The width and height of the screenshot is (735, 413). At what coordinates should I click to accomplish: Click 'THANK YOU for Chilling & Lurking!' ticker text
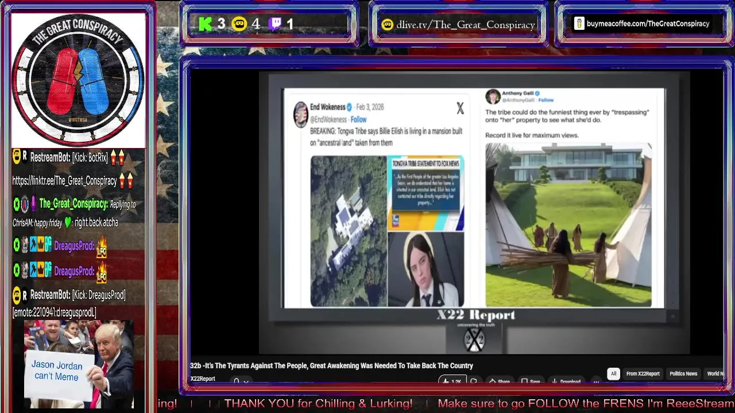coord(318,404)
